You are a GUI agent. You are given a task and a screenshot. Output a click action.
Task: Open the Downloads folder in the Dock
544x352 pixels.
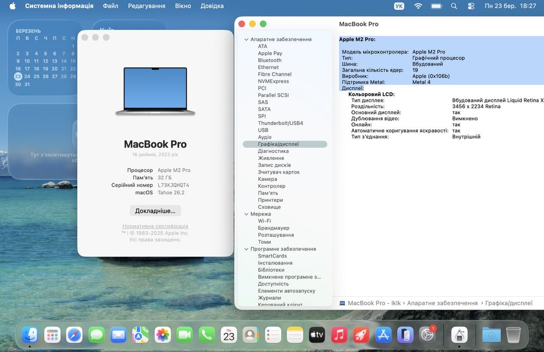(x=491, y=335)
